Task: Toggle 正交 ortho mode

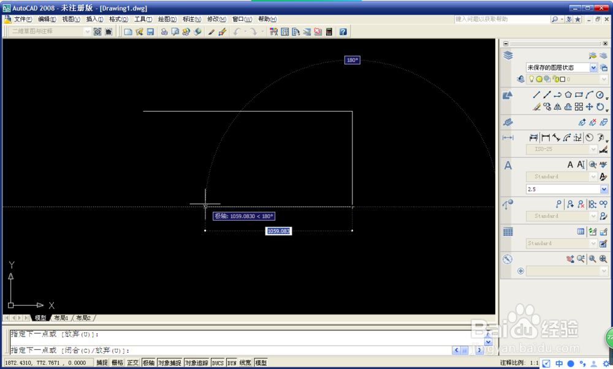Action: [133, 363]
